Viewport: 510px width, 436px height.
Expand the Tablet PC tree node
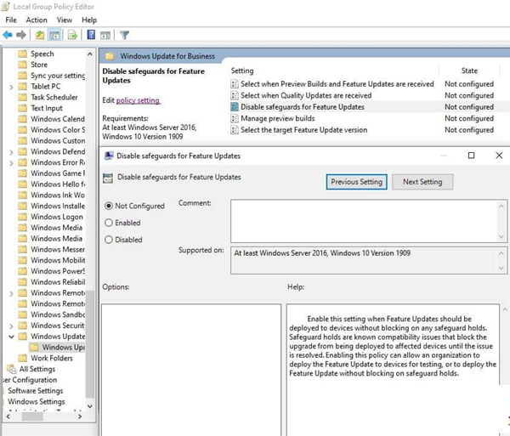11,87
